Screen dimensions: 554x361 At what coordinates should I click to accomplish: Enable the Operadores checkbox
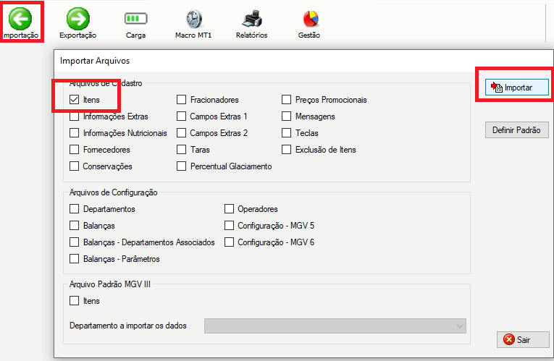pyautogui.click(x=230, y=209)
